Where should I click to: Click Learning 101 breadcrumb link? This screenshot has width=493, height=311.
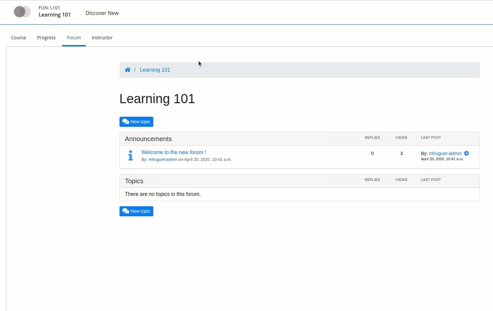pyautogui.click(x=155, y=70)
